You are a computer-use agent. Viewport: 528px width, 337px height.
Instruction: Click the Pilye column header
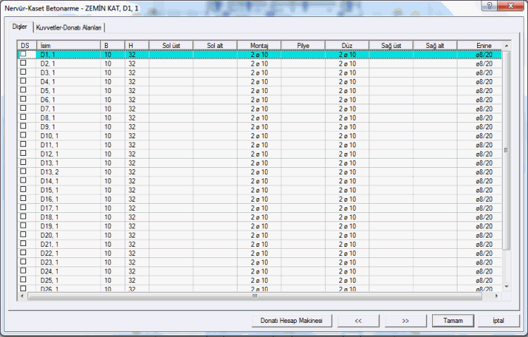pyautogui.click(x=303, y=45)
